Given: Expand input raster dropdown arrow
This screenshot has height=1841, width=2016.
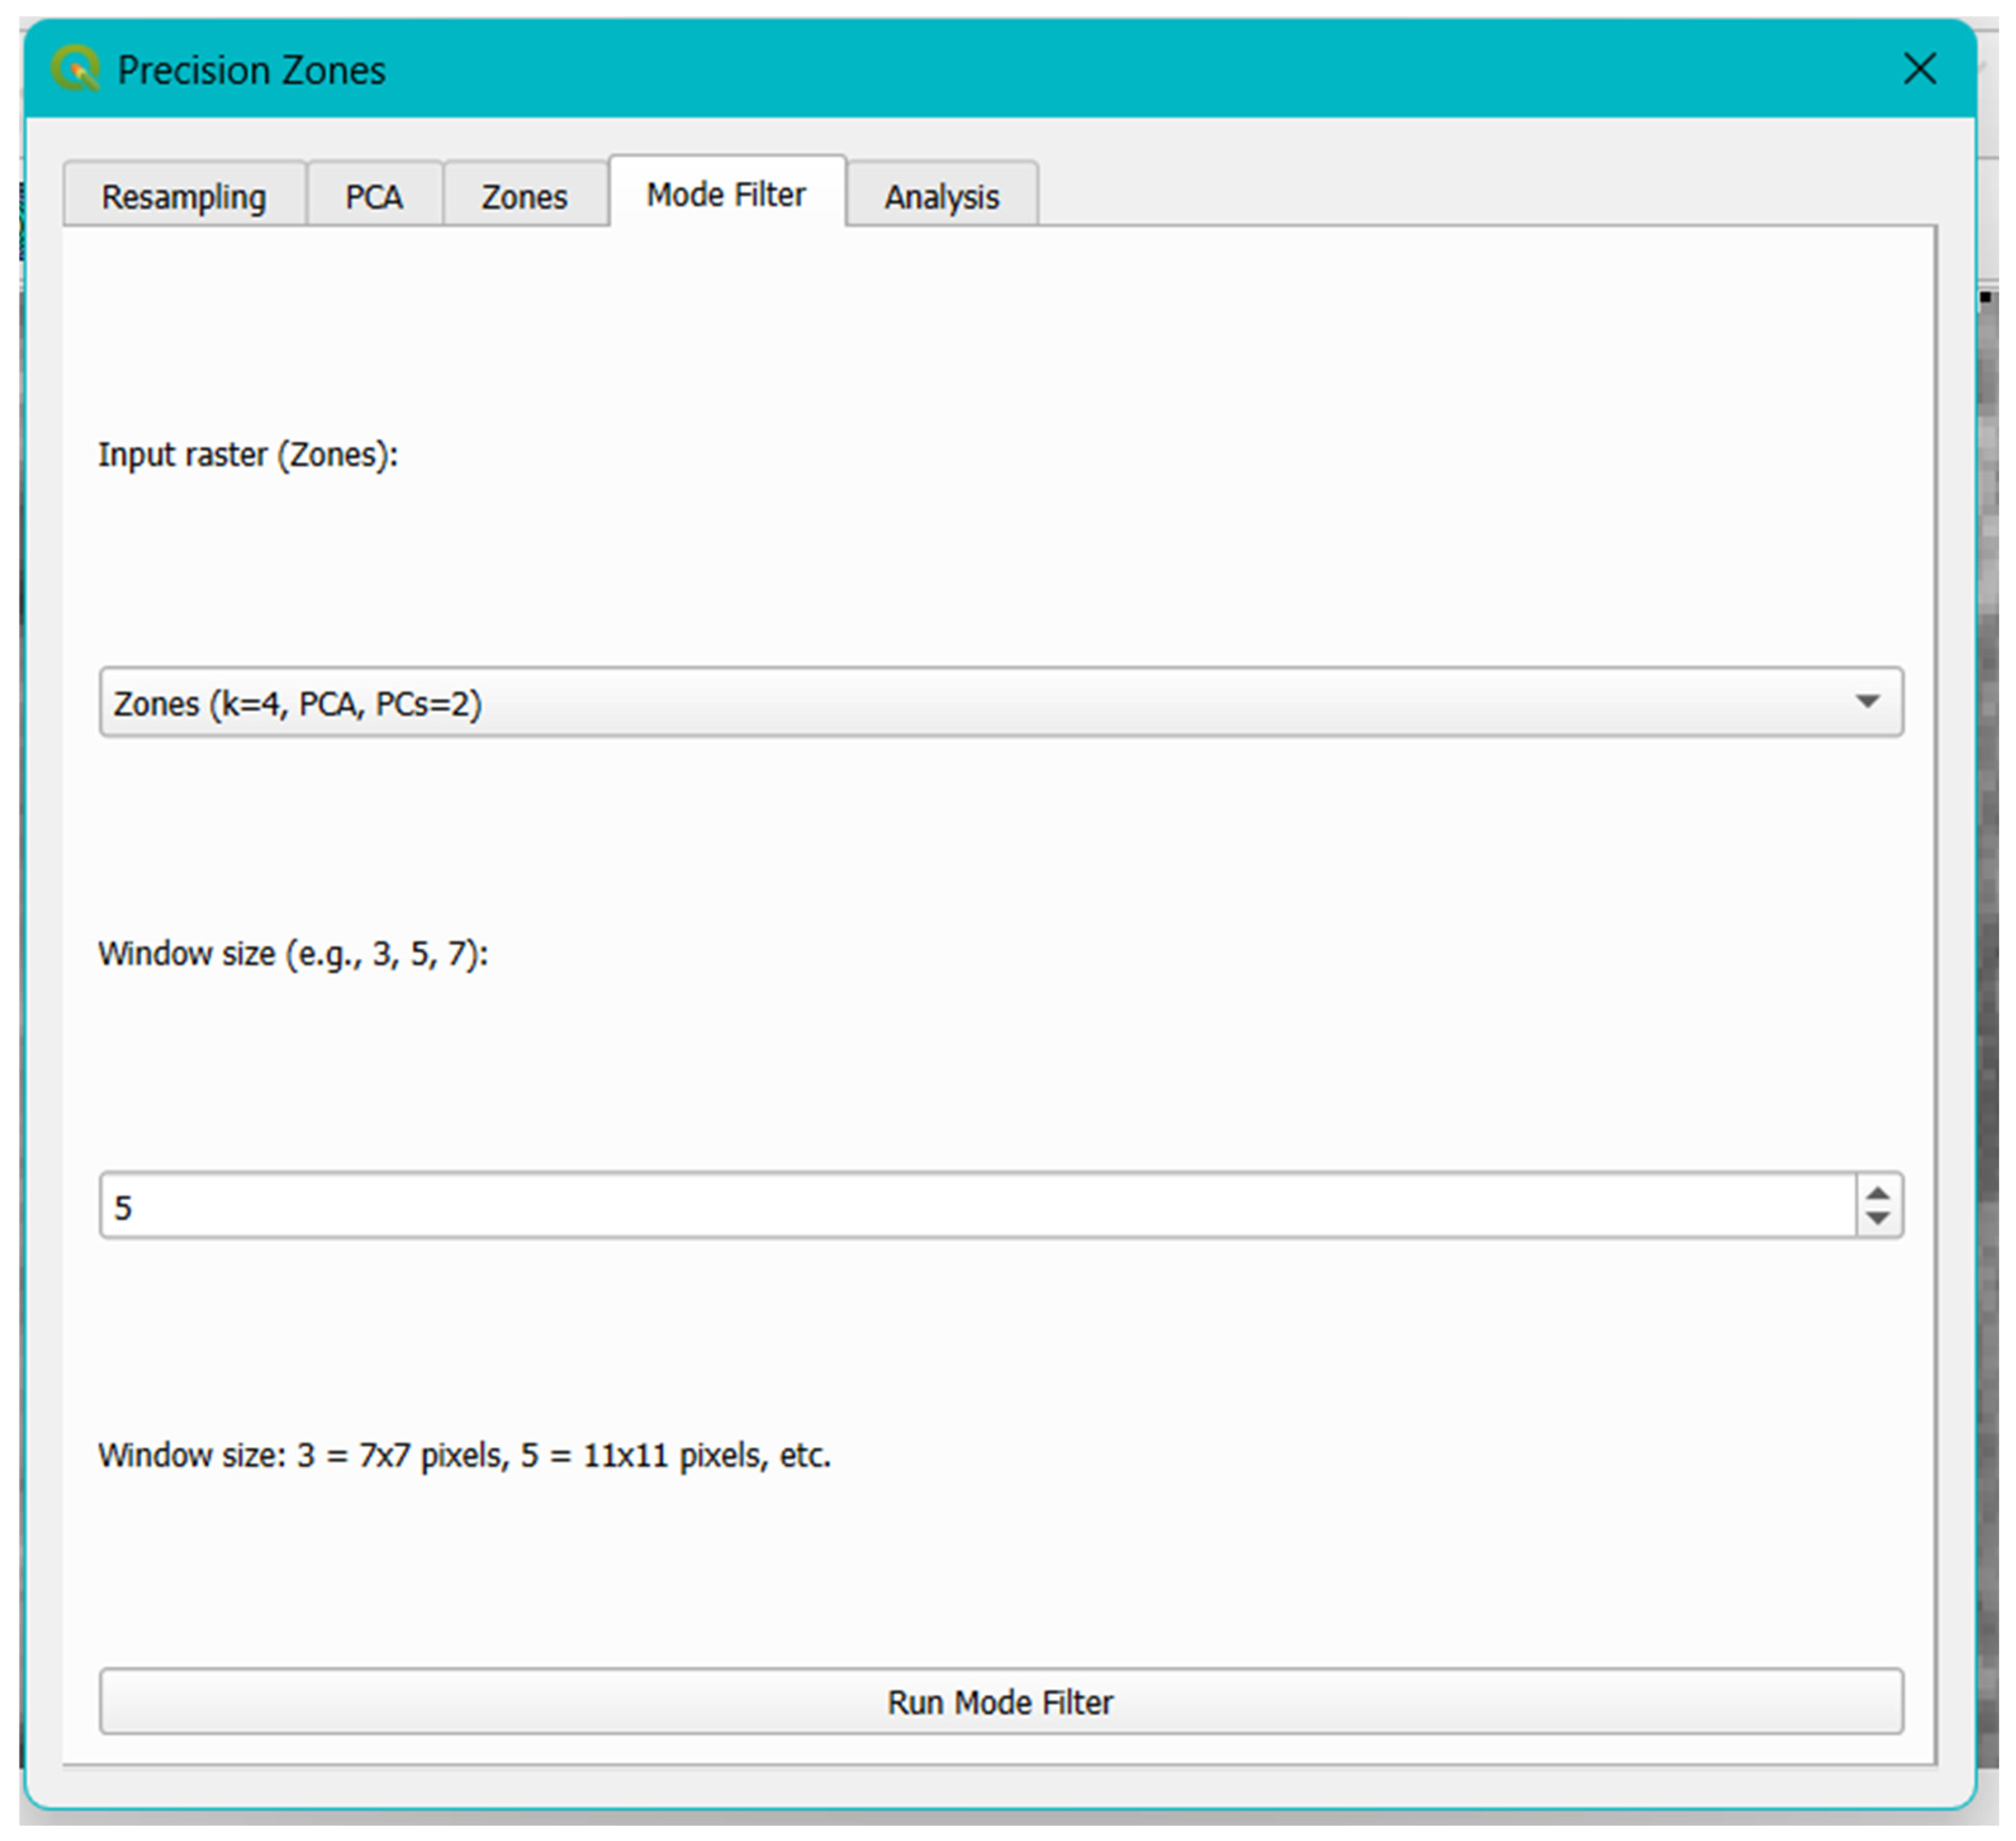Looking at the screenshot, I should (x=1866, y=702).
